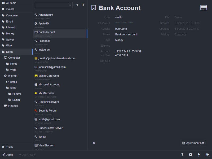Click the Demo file in footer
212x159 pixels.
(x=8, y=155)
